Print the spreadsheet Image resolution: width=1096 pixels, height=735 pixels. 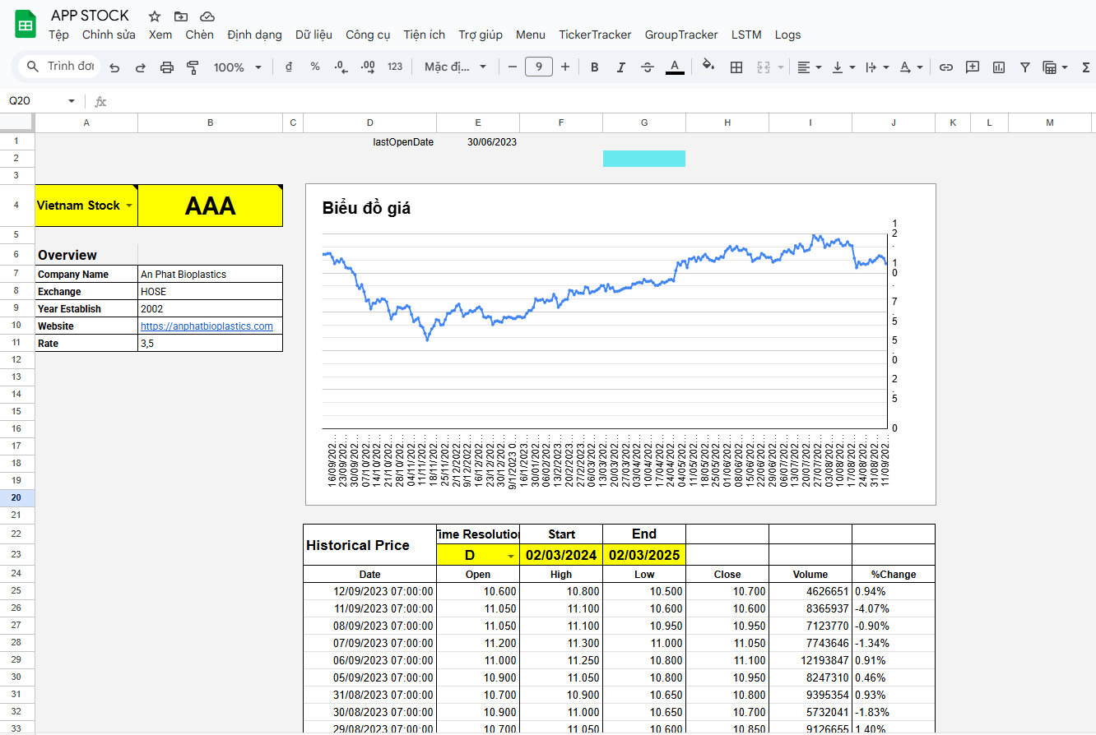[x=167, y=67]
